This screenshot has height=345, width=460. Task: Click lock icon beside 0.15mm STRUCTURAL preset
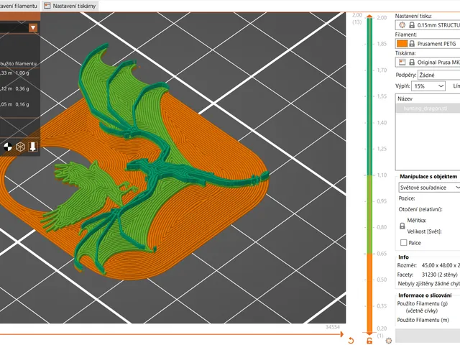pos(412,25)
